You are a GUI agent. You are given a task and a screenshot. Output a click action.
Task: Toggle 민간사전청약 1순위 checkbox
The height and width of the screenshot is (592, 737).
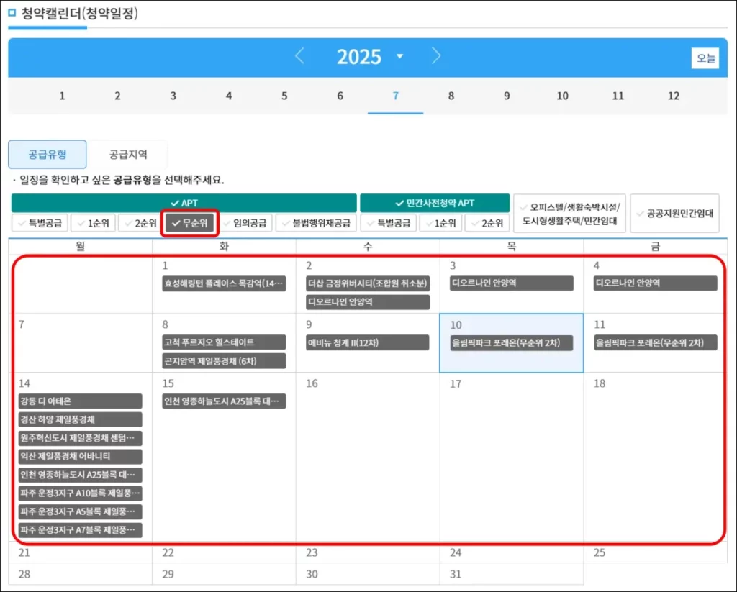coord(441,223)
